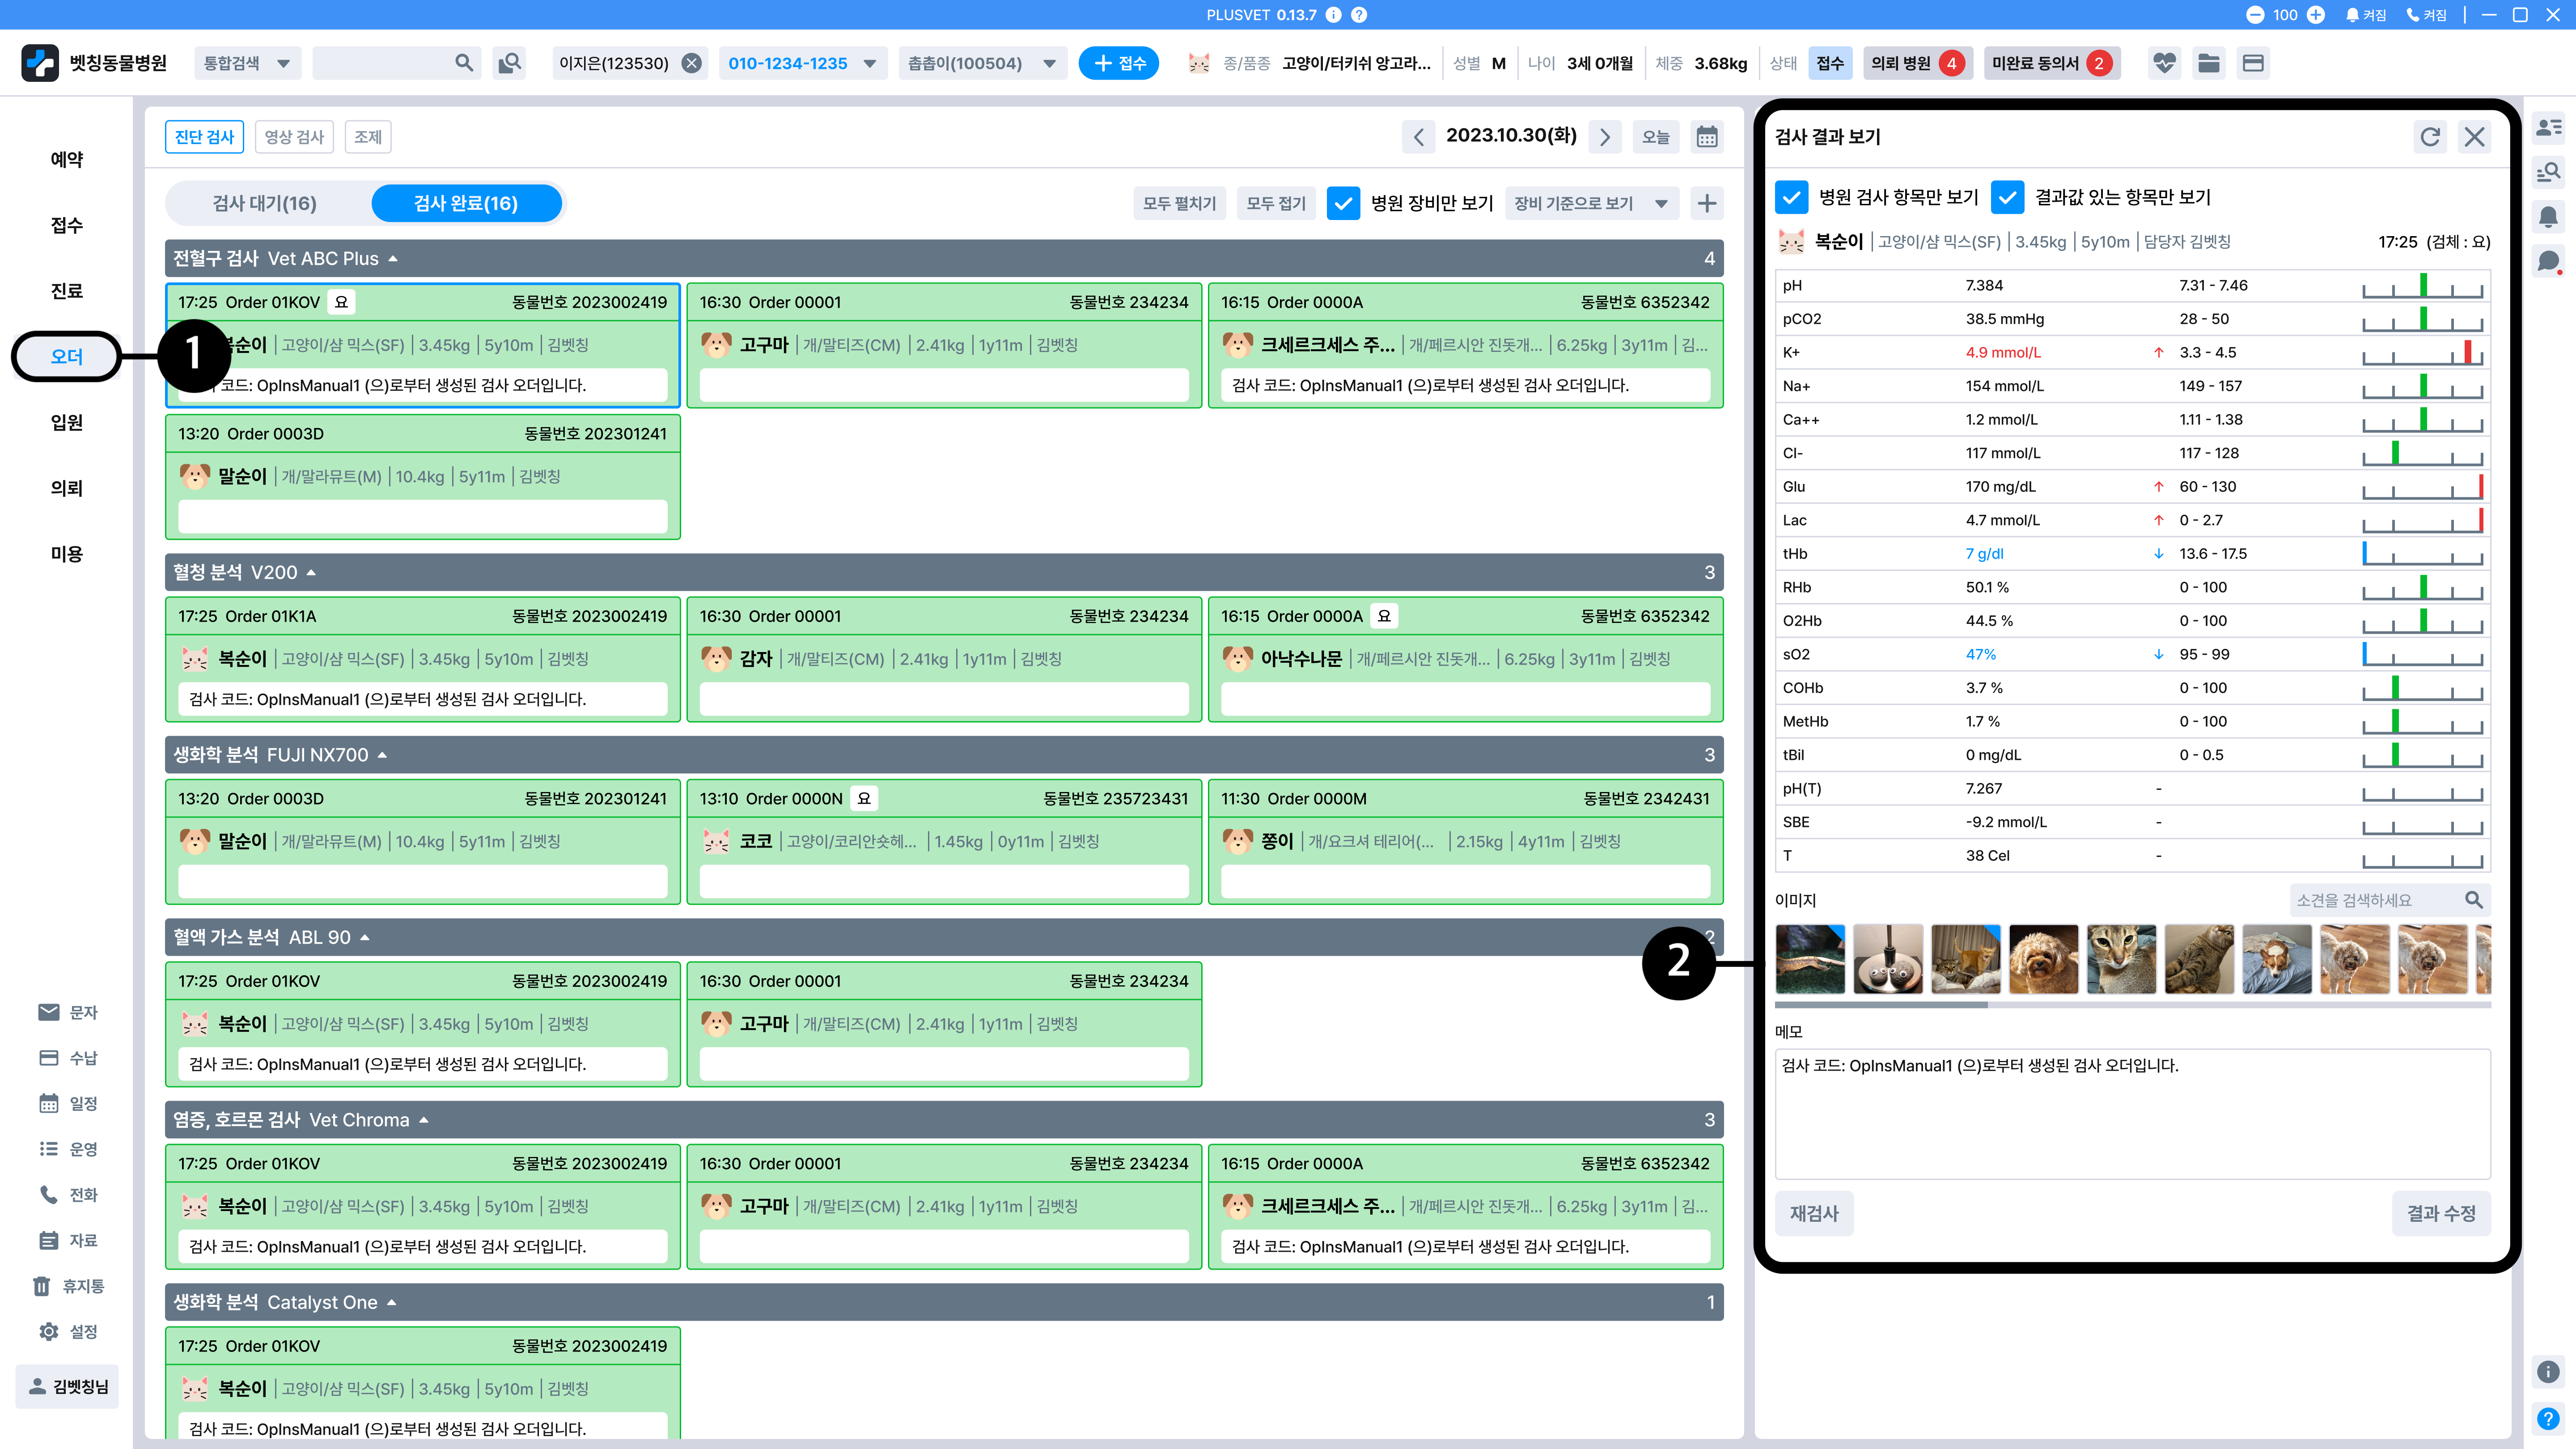Collapse the 혈청 분석 V200 section

click(x=311, y=572)
